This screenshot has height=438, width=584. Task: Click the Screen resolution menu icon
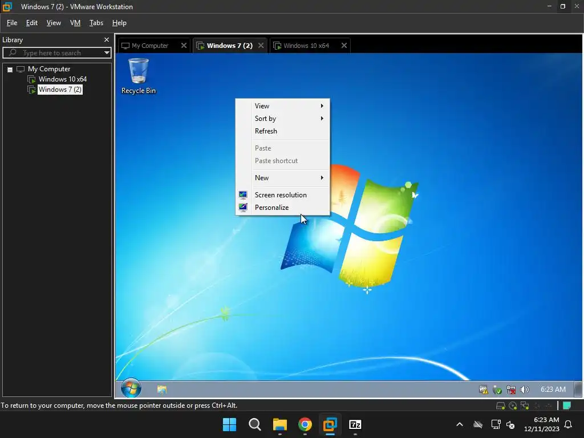point(243,195)
